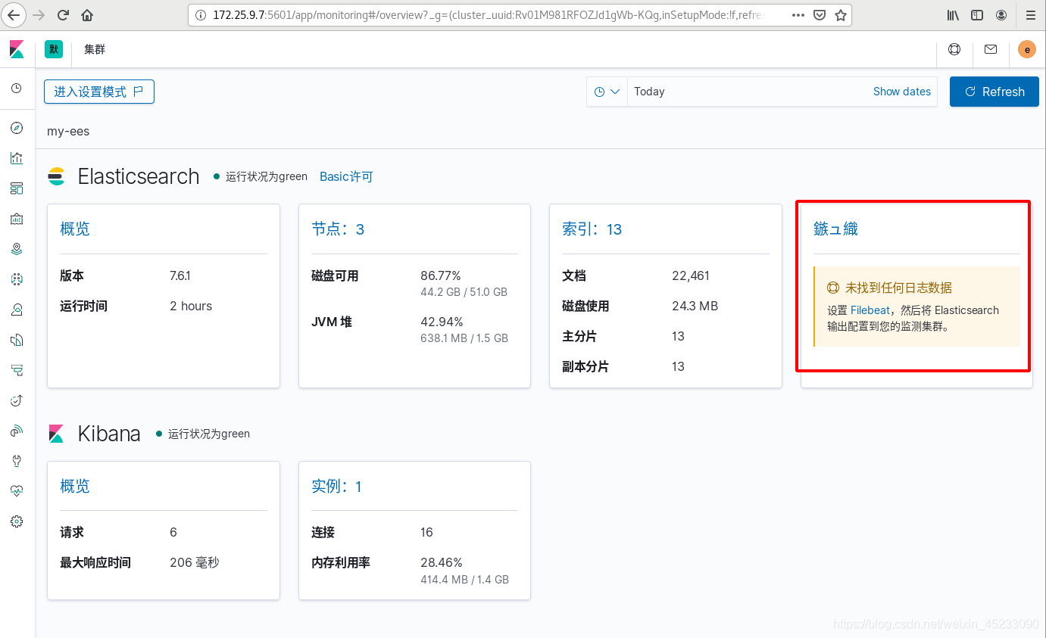Screen dimensions: 1046x638
Task: Open page actions three-dot menu
Action: point(798,15)
